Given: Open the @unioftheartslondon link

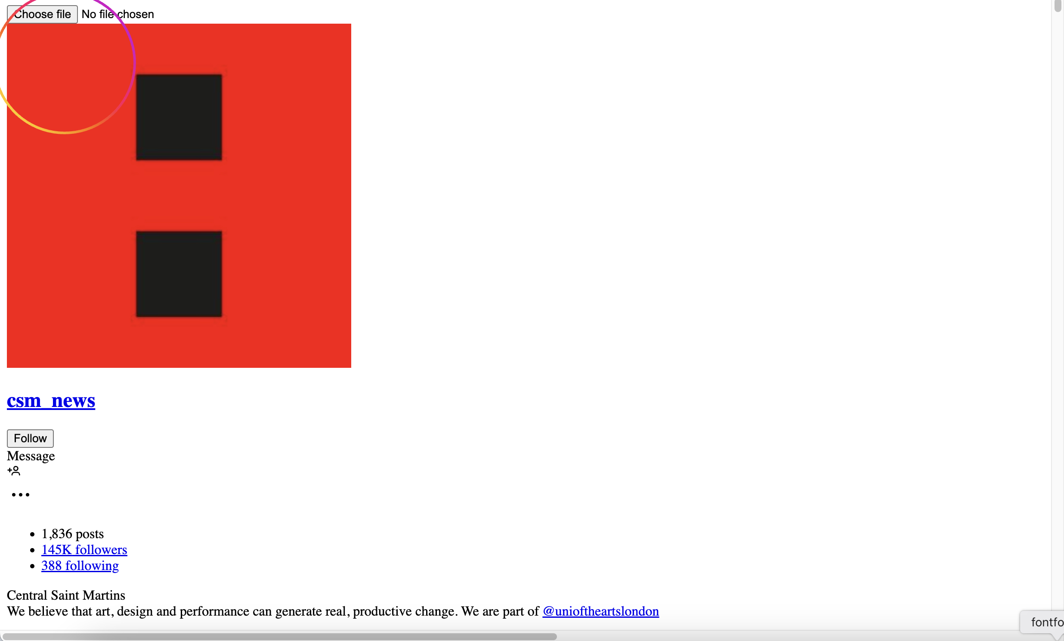Looking at the screenshot, I should coord(600,611).
